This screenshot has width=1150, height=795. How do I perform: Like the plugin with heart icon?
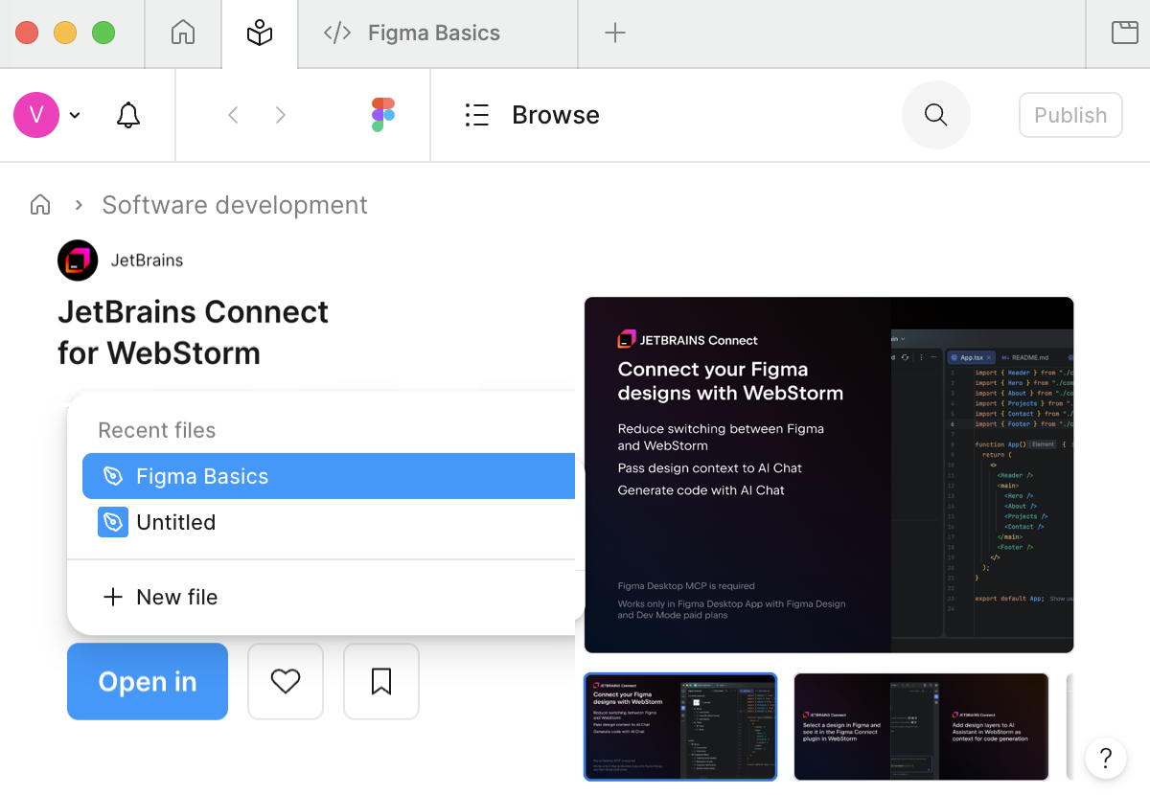click(286, 681)
